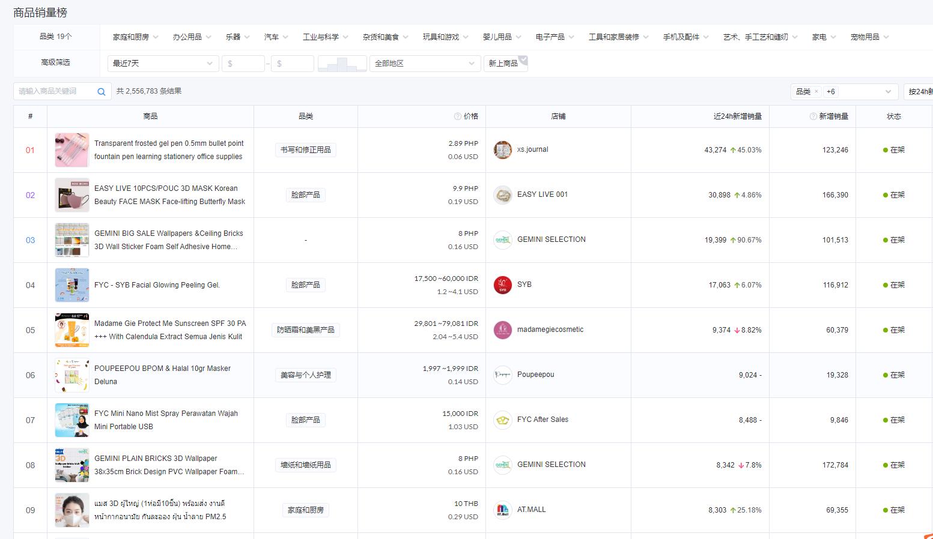This screenshot has width=933, height=539.
Task: Open FYC Nano Mist Spray thumbnail
Action: [72, 420]
